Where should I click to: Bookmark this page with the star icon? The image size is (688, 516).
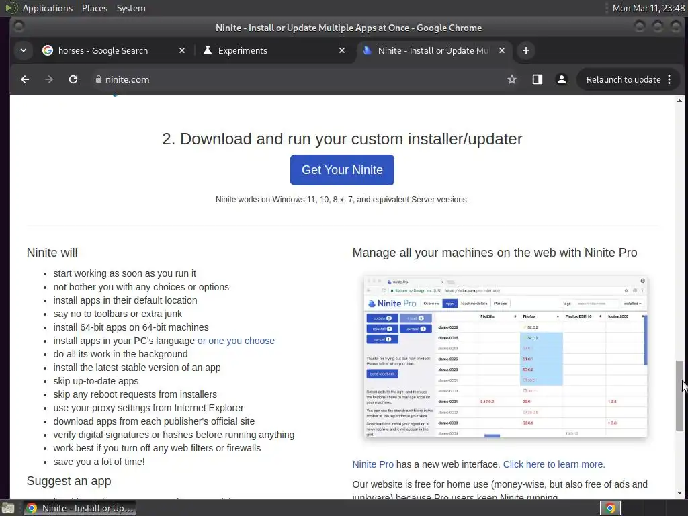(x=511, y=79)
